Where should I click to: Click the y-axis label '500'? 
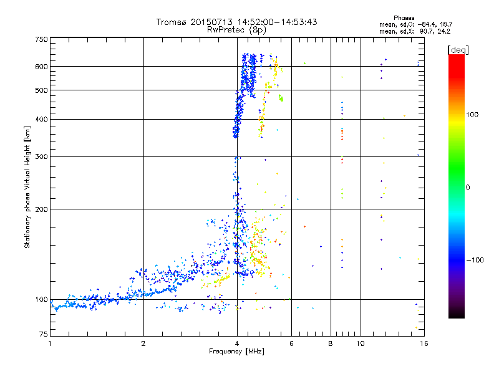point(41,90)
